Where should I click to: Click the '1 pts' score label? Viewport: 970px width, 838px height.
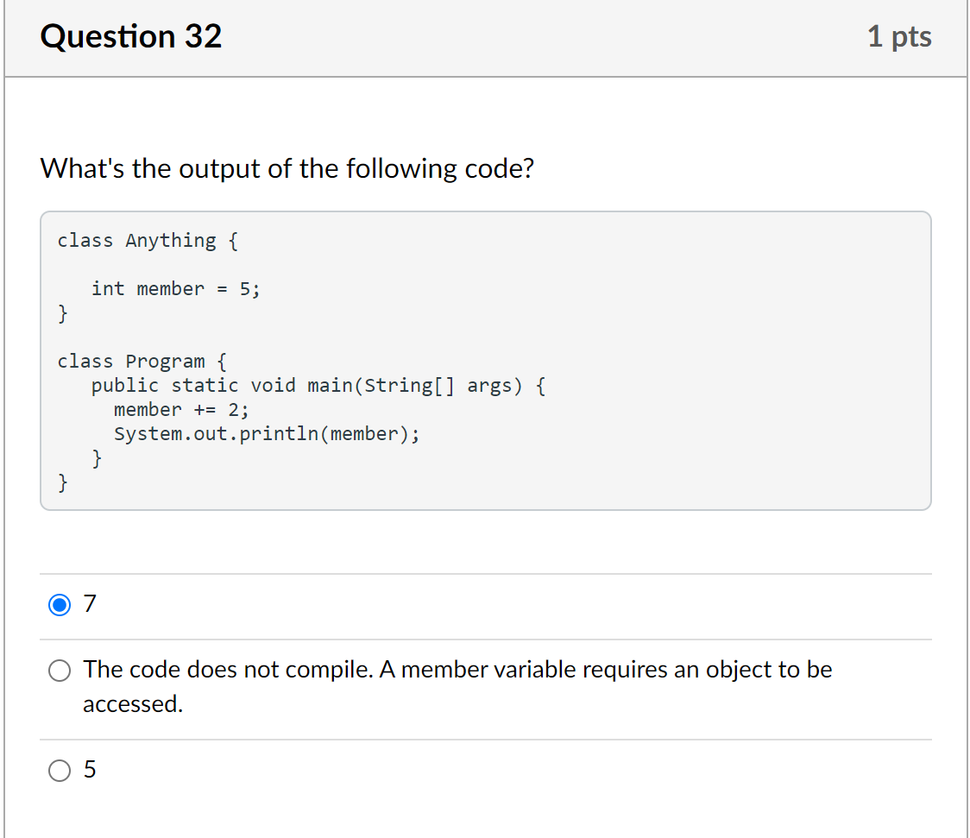coord(899,36)
